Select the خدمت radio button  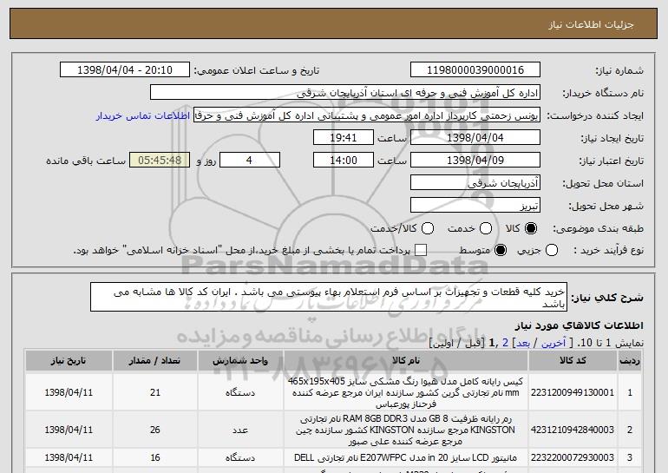[x=486, y=229]
